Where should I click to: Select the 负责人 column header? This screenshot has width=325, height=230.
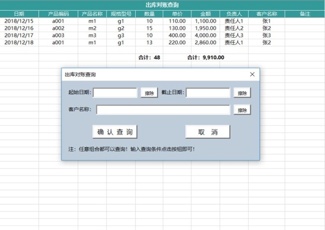tap(234, 14)
